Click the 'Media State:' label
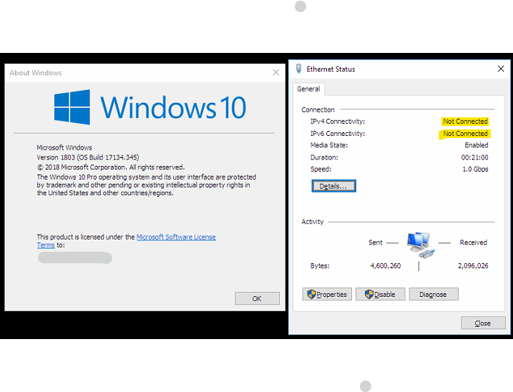This screenshot has height=392, width=513. coord(329,145)
